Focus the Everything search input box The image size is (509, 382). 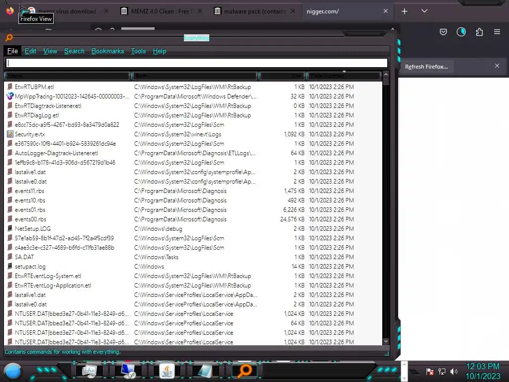click(197, 63)
